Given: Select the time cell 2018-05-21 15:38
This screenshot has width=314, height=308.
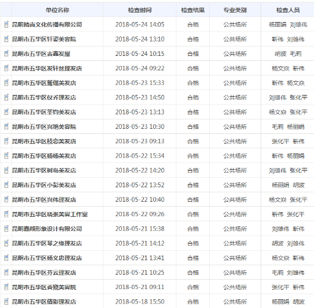Looking at the screenshot, I should click(139, 229).
